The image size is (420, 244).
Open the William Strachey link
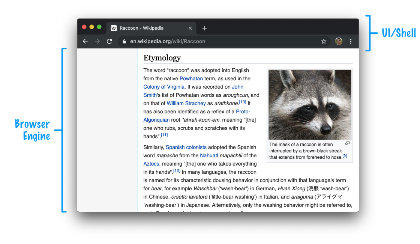click(x=186, y=103)
